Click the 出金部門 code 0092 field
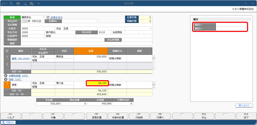Viewport: 257px width, 125px height. click(x=32, y=36)
